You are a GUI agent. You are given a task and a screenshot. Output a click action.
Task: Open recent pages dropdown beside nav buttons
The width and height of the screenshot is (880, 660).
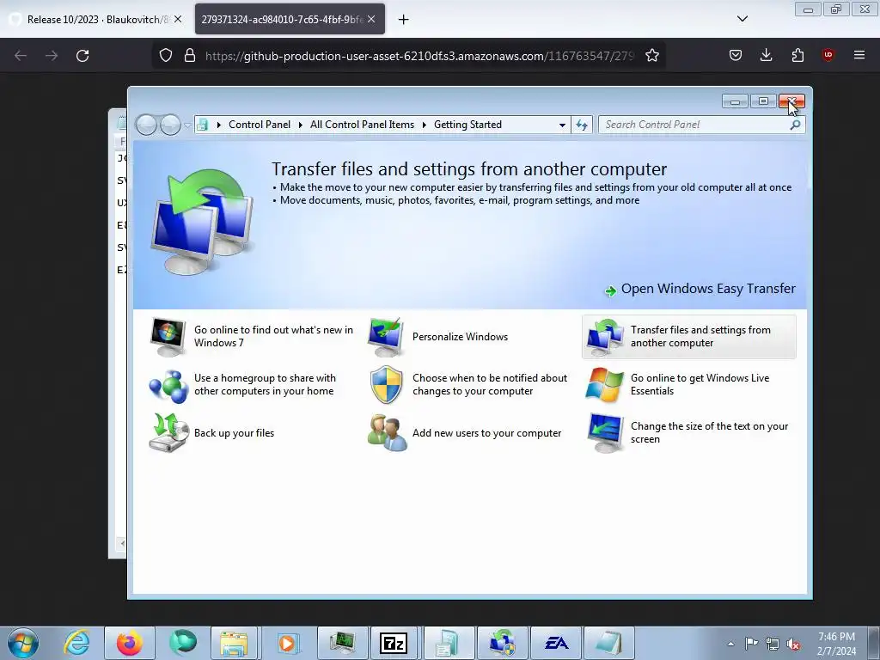click(187, 125)
